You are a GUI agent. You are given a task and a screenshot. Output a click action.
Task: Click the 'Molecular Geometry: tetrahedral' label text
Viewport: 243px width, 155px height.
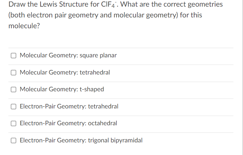[x=65, y=72]
